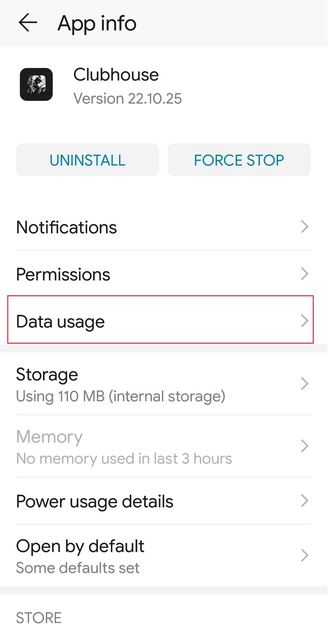Viewport: 328px width, 638px height.
Task: Tap the arrow beside Open by default
Action: point(304,555)
